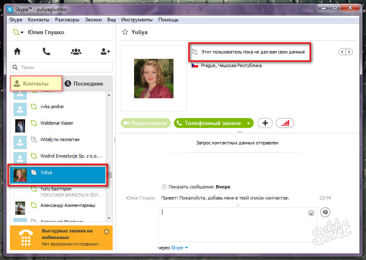366x260 pixels.
Task: Click the create group icon
Action: click(76, 51)
